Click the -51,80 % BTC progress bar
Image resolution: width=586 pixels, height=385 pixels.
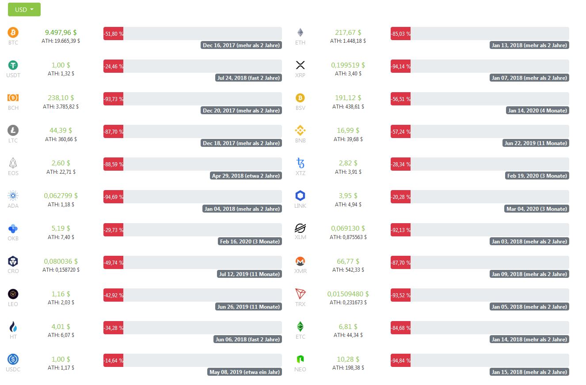[193, 34]
